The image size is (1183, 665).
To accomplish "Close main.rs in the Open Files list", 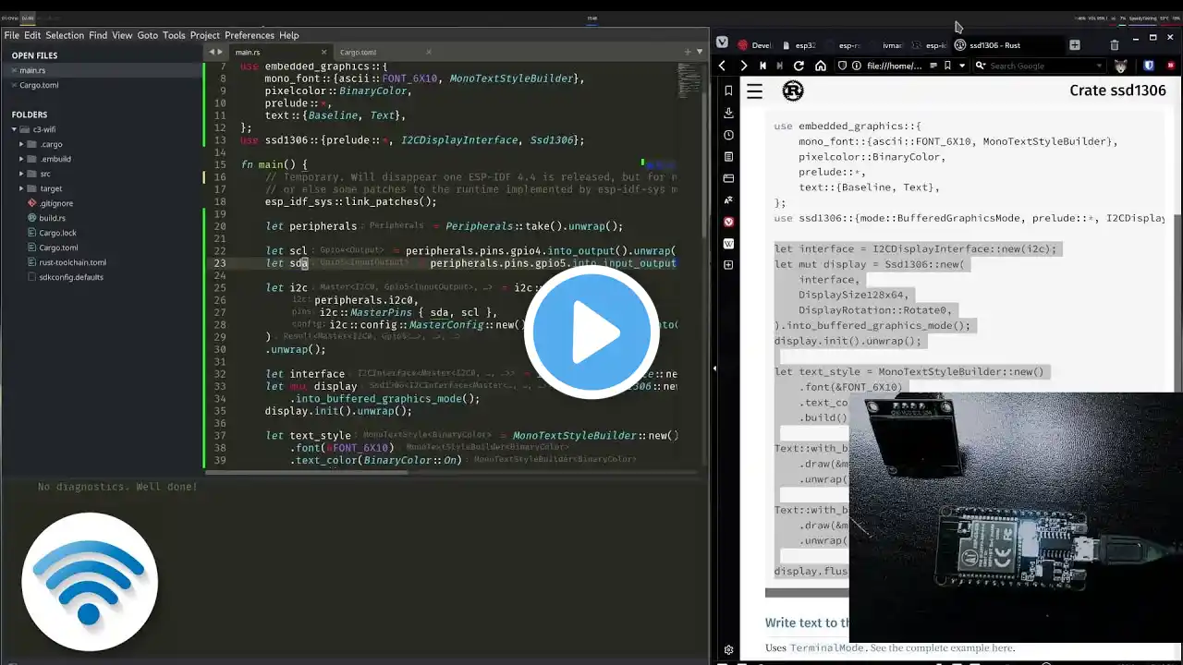I will point(12,70).
